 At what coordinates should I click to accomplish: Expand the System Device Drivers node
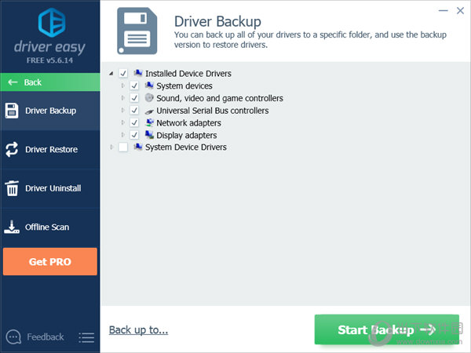coord(111,147)
